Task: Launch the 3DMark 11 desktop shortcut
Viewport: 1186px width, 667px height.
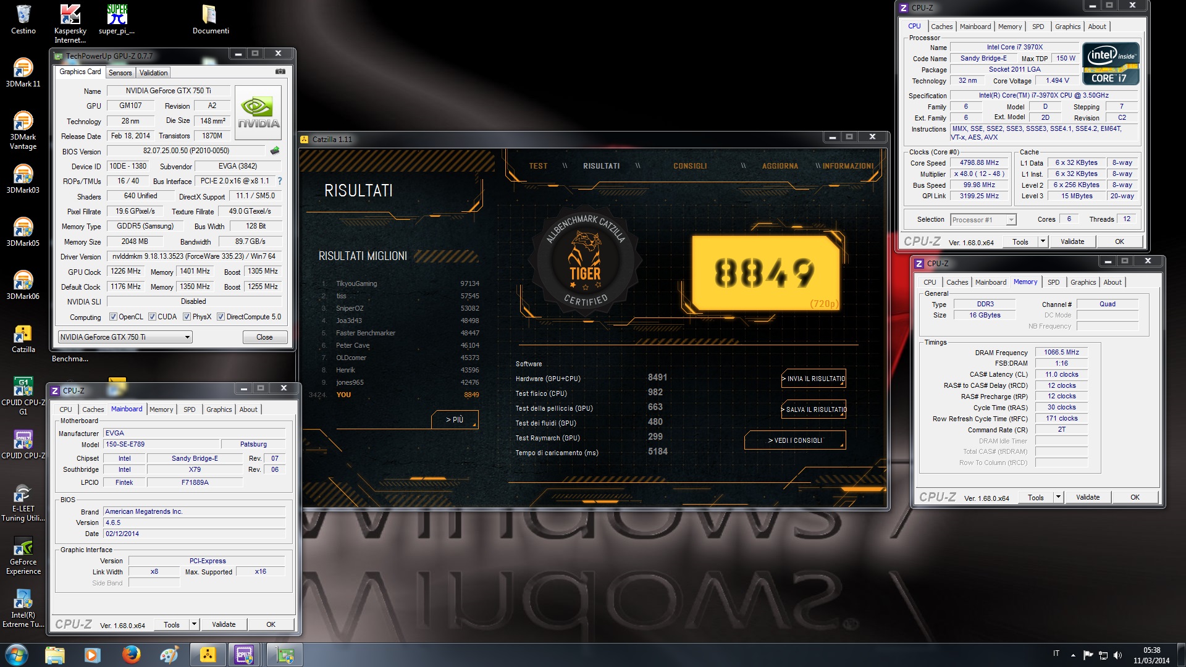Action: (x=23, y=72)
